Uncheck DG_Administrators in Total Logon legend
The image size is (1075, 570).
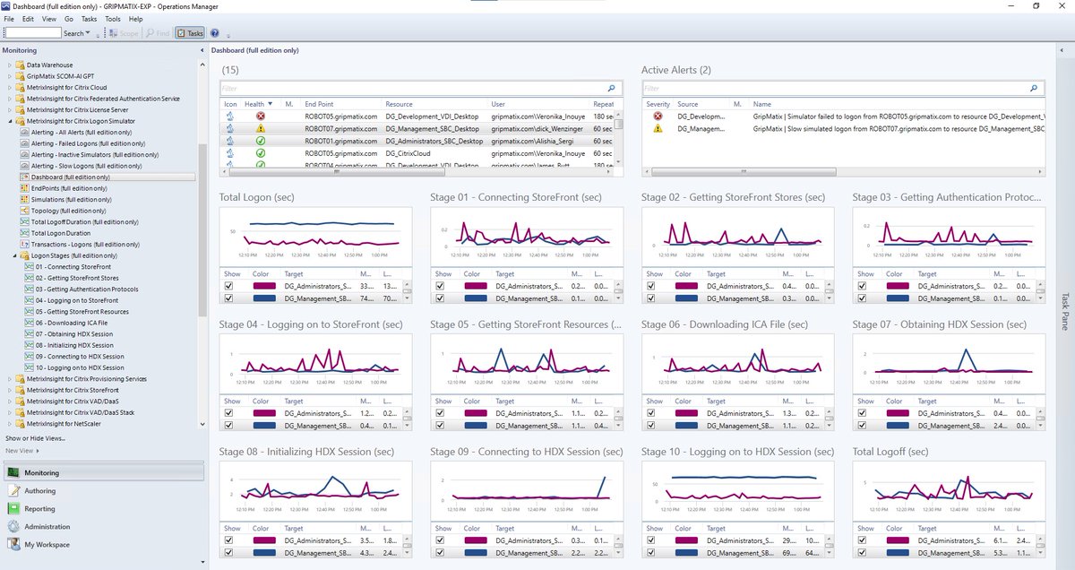point(228,286)
